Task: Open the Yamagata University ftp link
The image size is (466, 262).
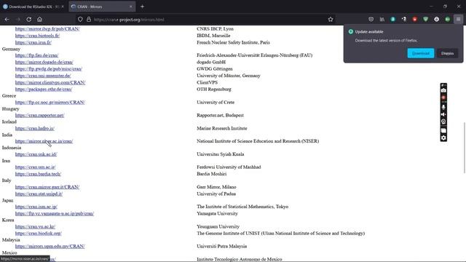Action: pyautogui.click(x=55, y=213)
